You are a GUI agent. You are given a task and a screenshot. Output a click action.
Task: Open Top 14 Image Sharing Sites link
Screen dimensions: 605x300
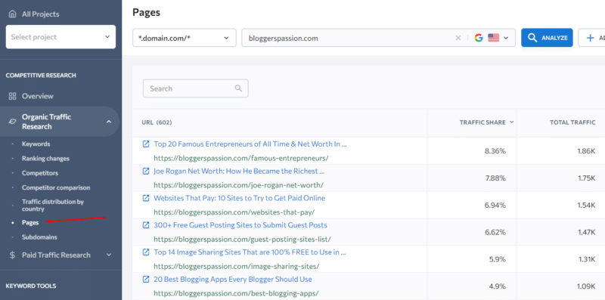click(x=250, y=252)
